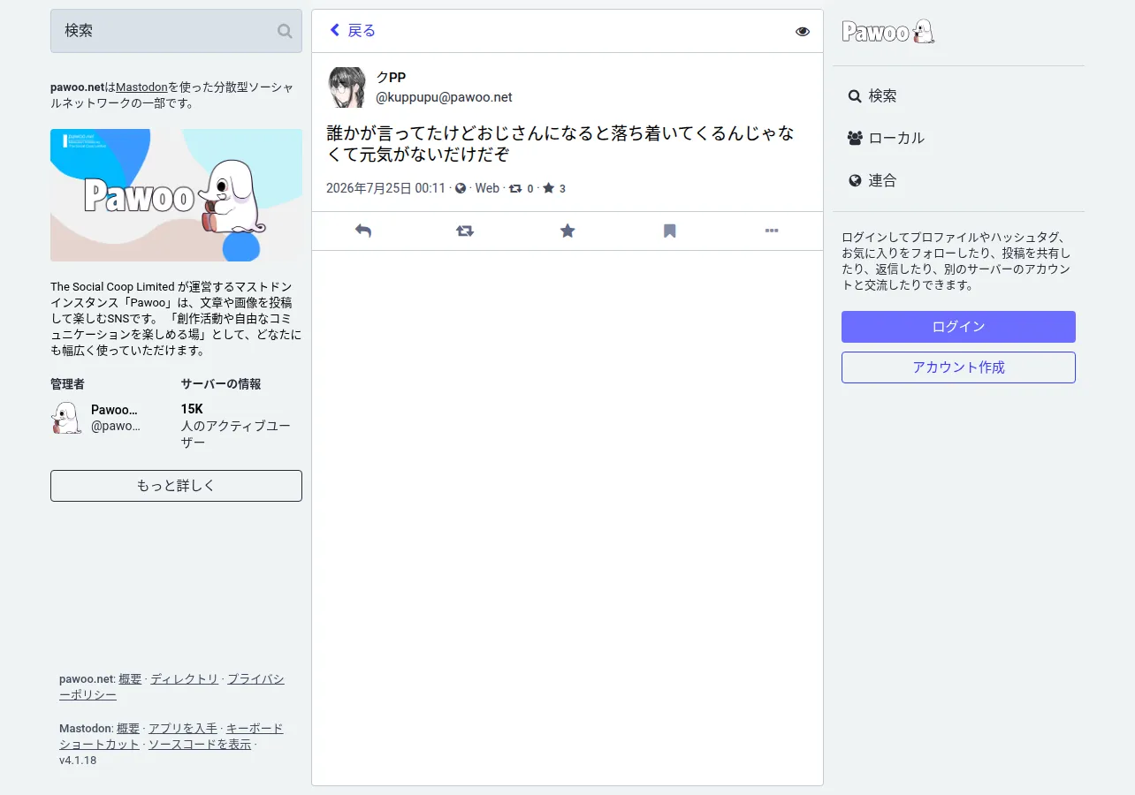Open the アプリを入手 footer link
The image size is (1135, 795).
[183, 729]
